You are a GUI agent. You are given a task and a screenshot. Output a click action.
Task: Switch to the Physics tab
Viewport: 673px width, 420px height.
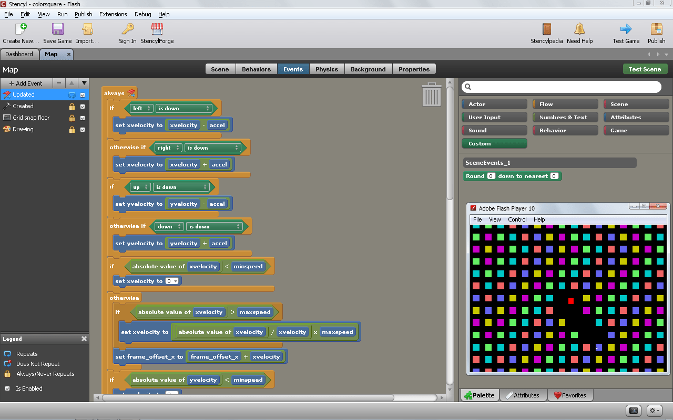327,69
